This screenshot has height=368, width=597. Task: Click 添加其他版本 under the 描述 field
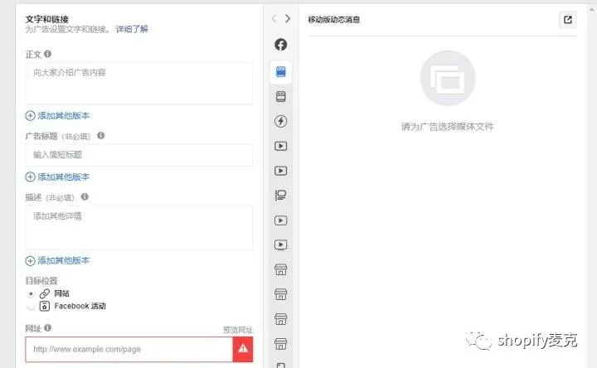pos(58,261)
